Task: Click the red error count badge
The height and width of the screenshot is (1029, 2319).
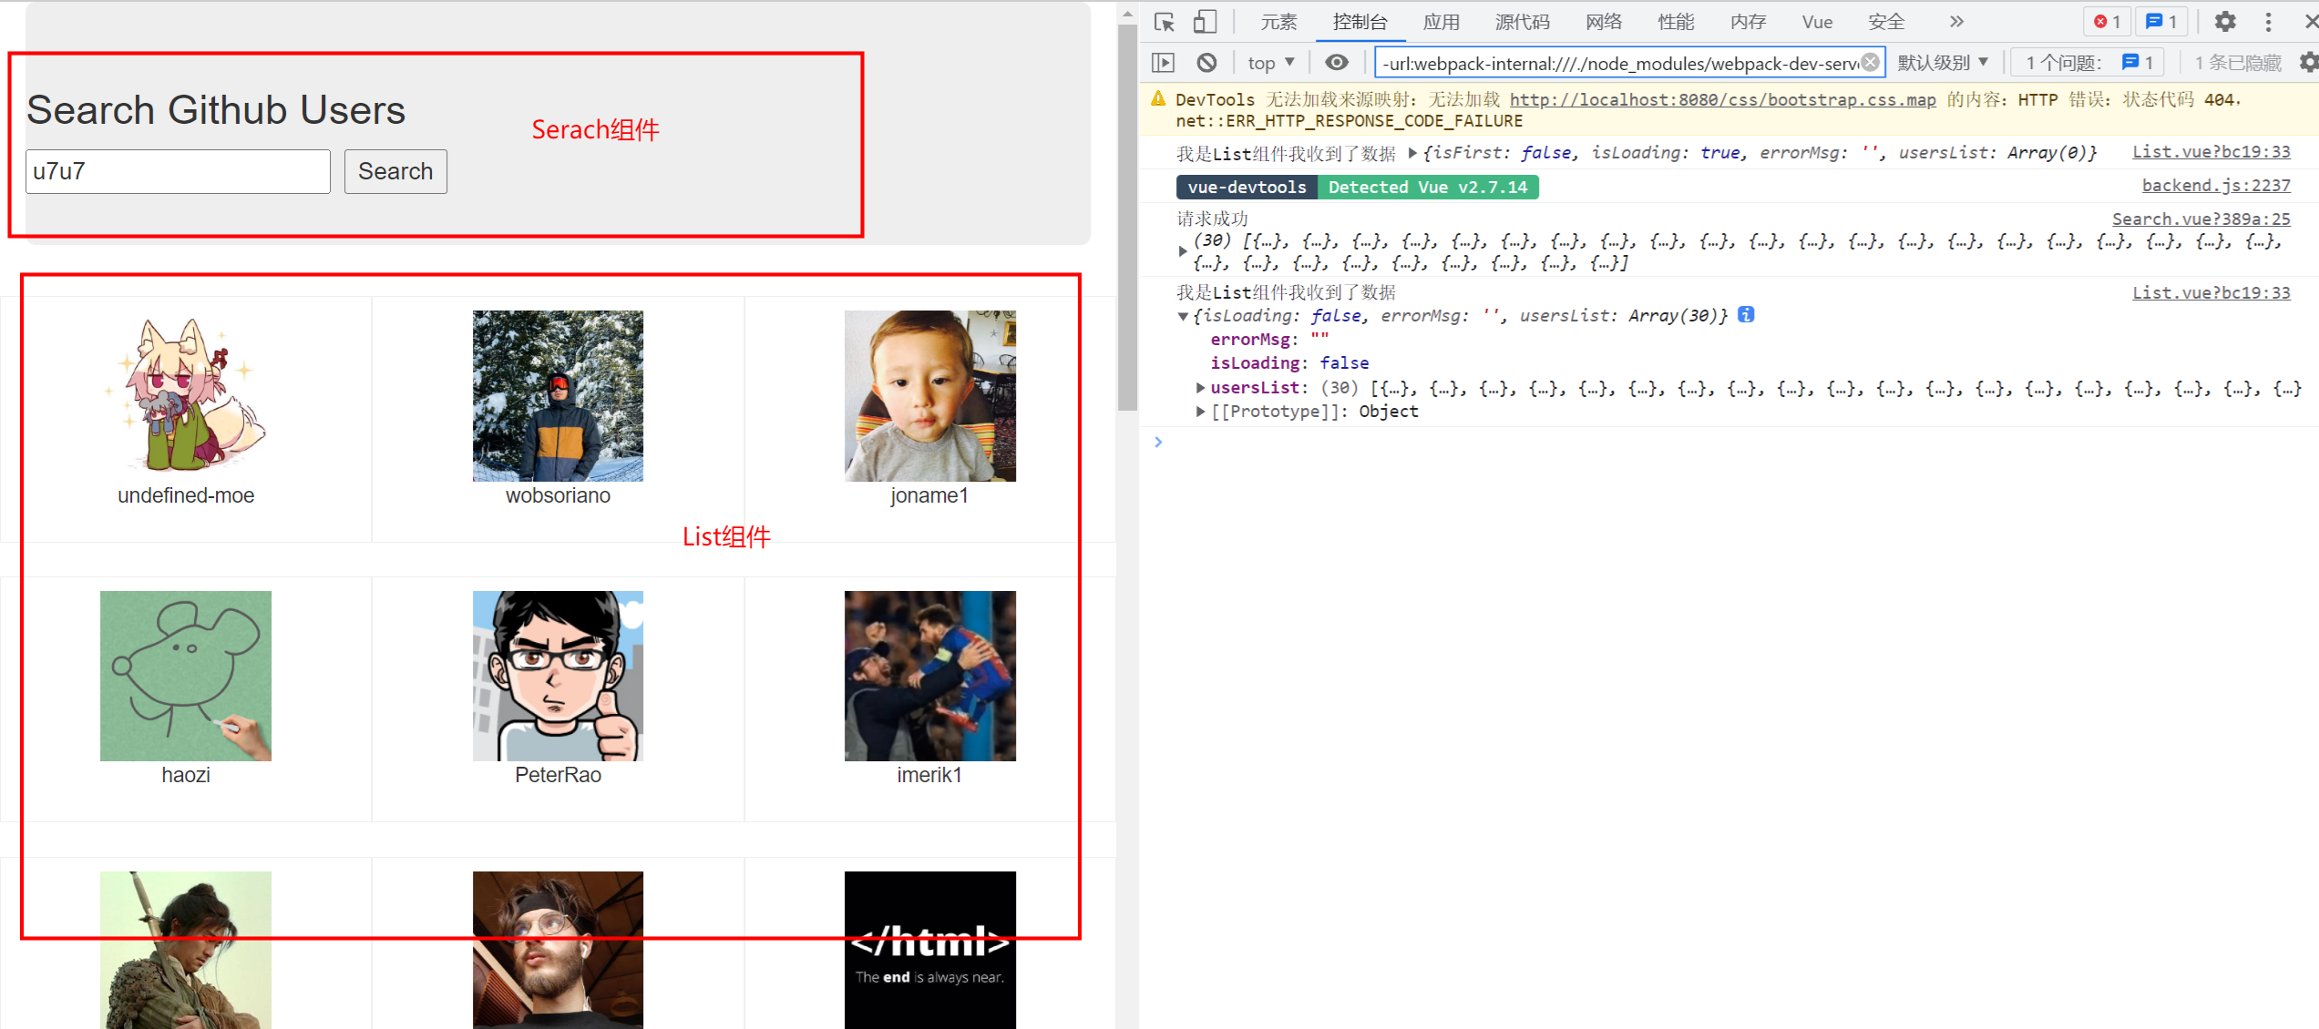Action: (x=2108, y=22)
